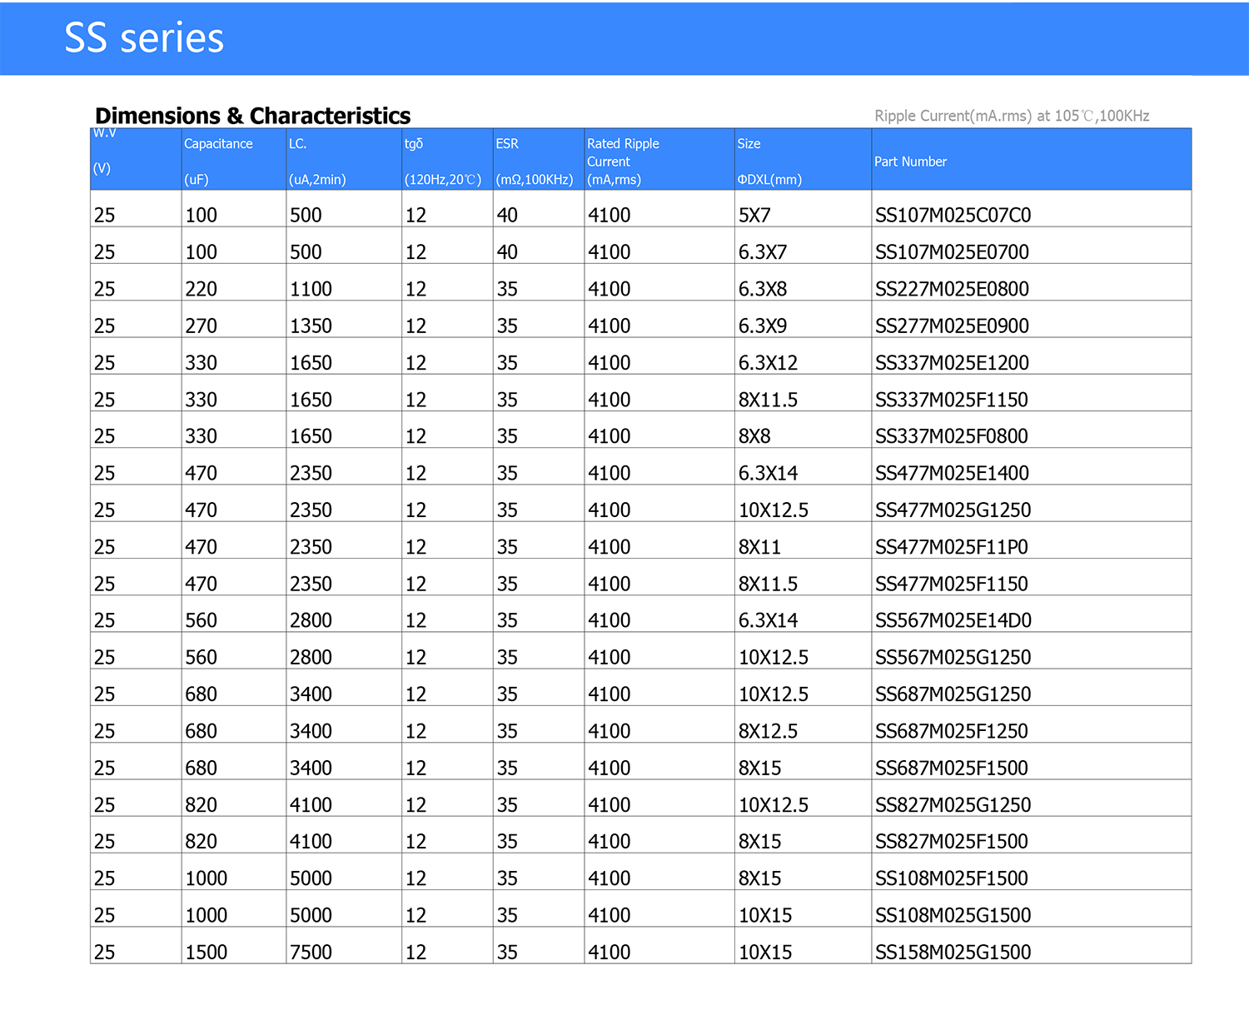Click size 6.3X14 in the SS477M025E1400 row
Screen dimensions: 1249x1010
[768, 473]
